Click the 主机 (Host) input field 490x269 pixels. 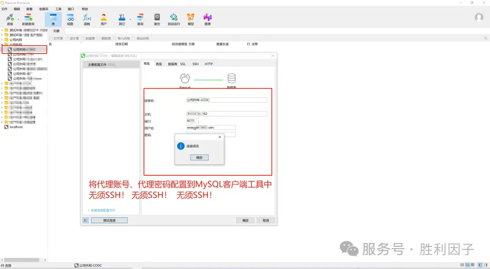point(227,114)
